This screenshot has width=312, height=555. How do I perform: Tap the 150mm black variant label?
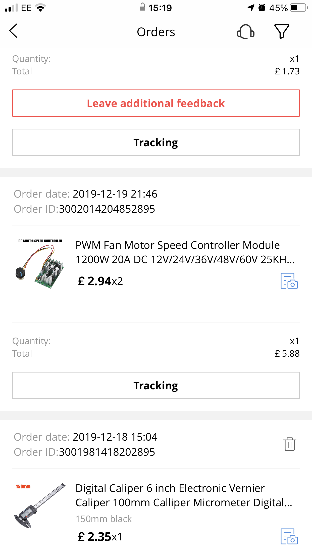tap(103, 519)
